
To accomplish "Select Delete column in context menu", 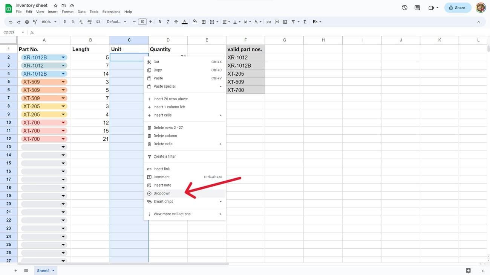I will pos(165,136).
